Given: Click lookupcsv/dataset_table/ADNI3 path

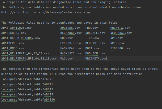Looking at the screenshot, I should tap(27, 94).
